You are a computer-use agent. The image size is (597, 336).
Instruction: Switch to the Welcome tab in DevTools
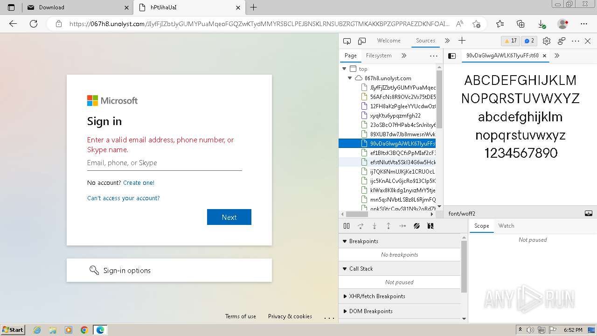[x=389, y=41]
